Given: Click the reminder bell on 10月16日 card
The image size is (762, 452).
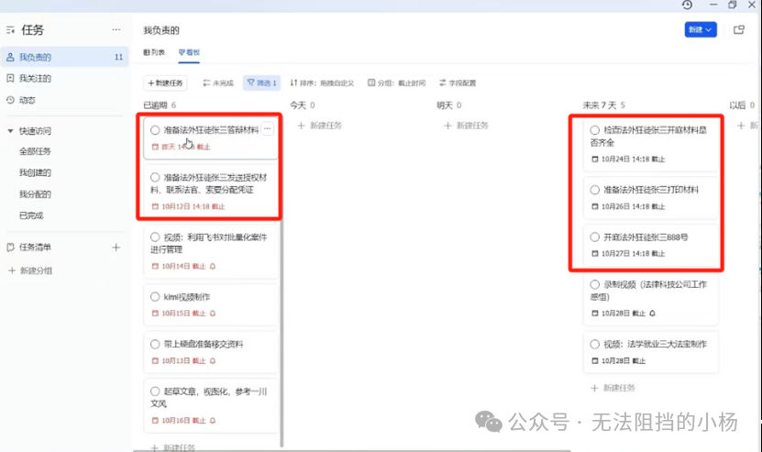Looking at the screenshot, I should point(213,421).
